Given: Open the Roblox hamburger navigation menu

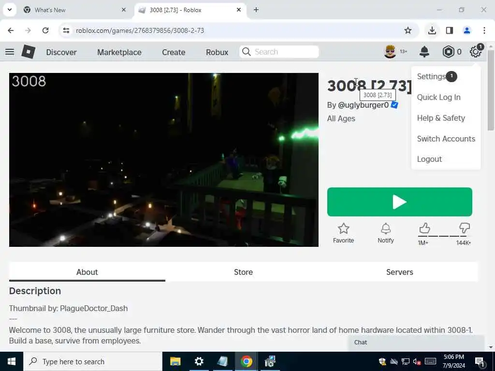Looking at the screenshot, I should (10, 52).
